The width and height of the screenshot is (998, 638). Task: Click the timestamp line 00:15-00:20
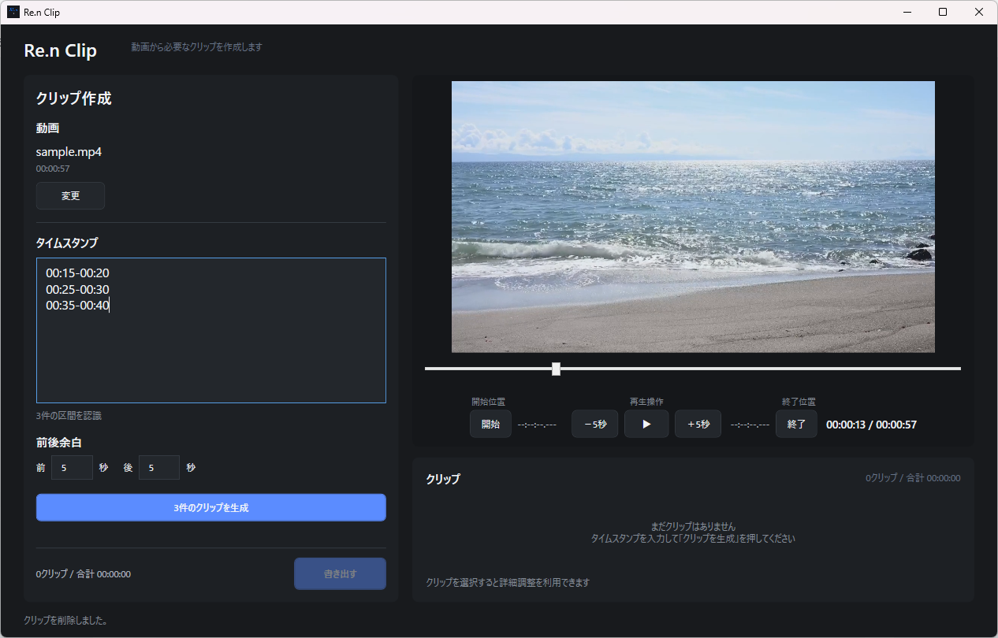pos(77,273)
